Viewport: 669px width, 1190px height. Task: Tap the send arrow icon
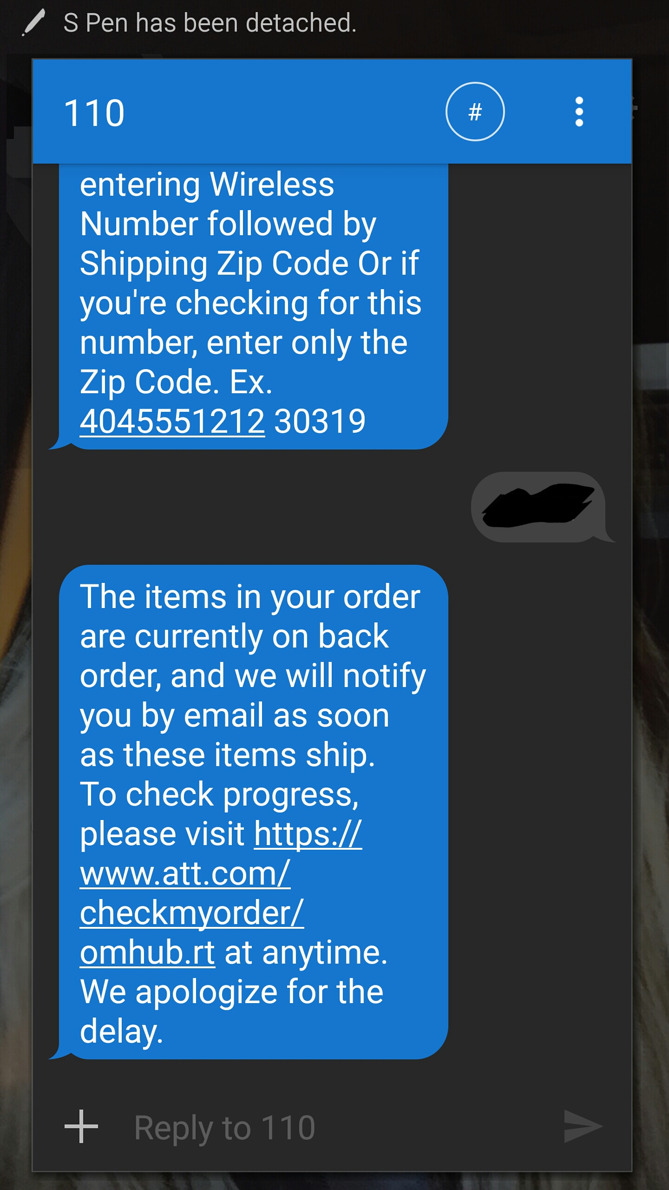(583, 1126)
